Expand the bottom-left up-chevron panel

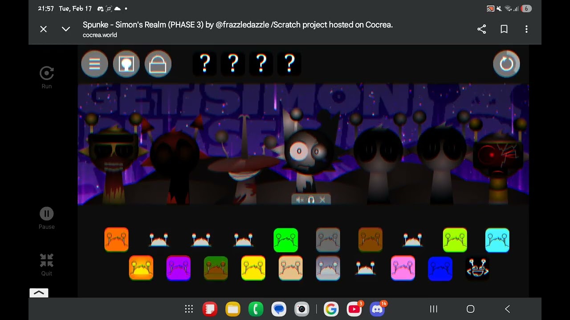tap(39, 293)
